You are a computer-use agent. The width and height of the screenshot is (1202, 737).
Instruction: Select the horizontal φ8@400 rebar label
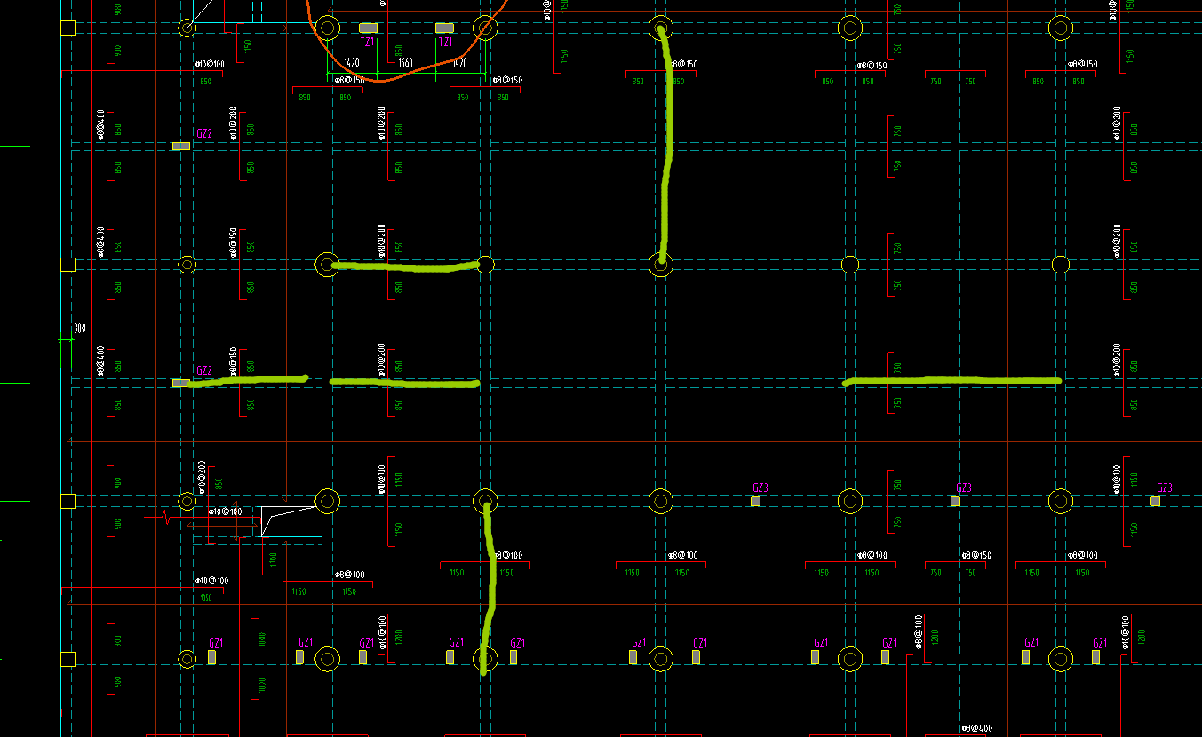pos(975,728)
